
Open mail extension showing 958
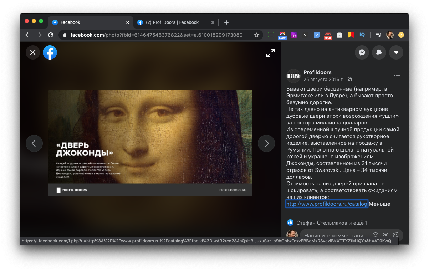click(328, 35)
